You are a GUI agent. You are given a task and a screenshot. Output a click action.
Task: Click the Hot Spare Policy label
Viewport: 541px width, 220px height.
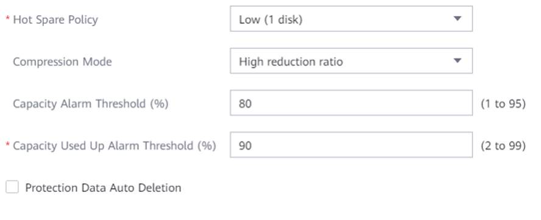point(55,19)
